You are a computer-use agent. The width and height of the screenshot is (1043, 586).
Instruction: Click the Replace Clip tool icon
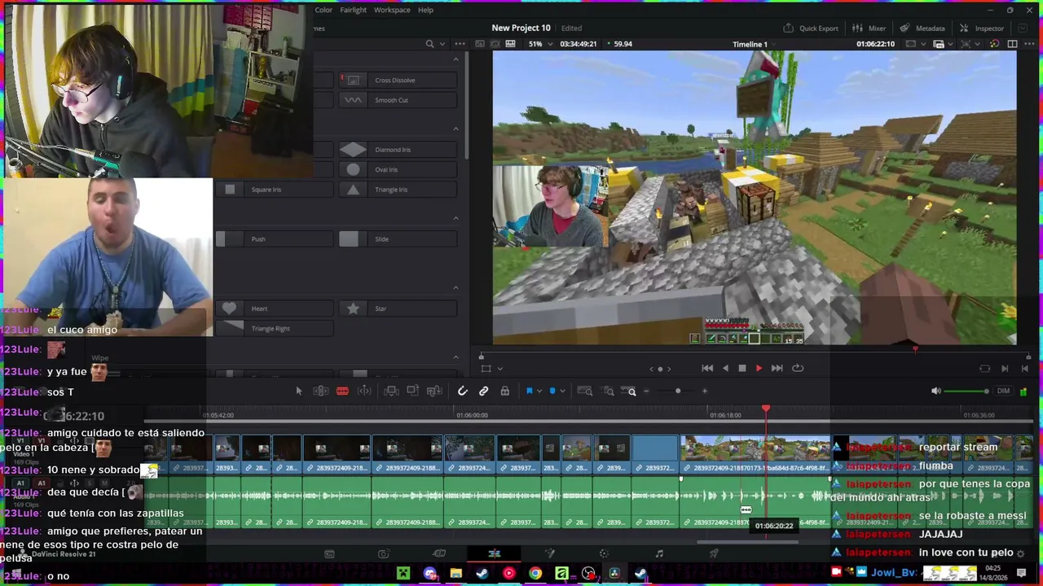click(434, 391)
